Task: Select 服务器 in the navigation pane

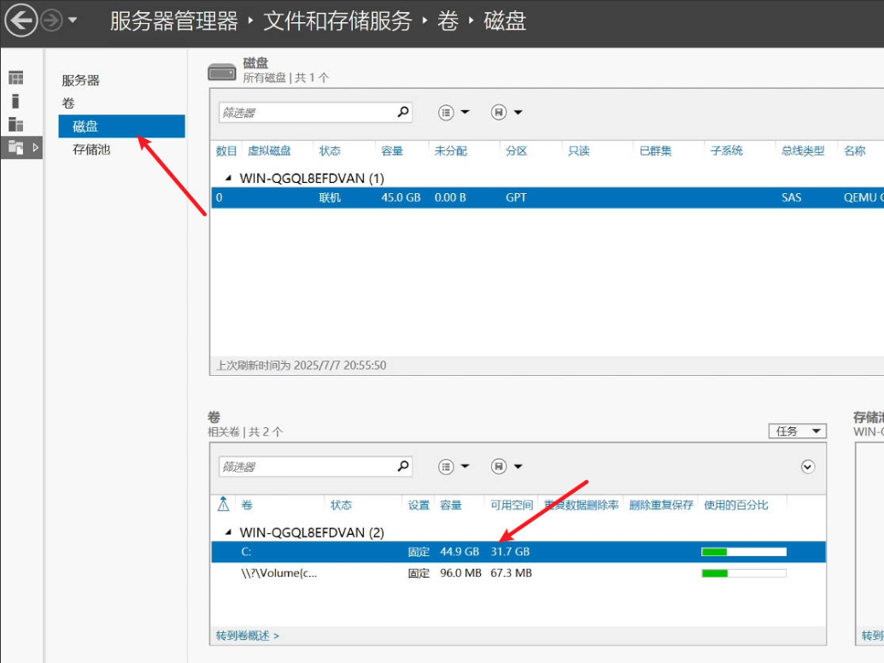Action: click(80, 80)
